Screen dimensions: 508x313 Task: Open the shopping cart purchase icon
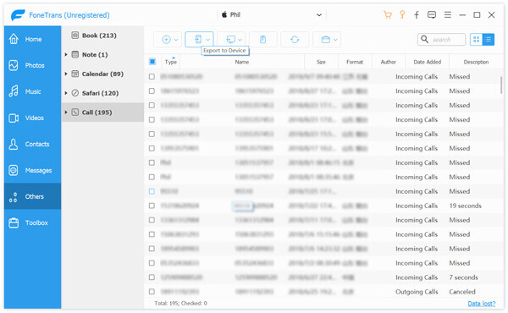388,15
